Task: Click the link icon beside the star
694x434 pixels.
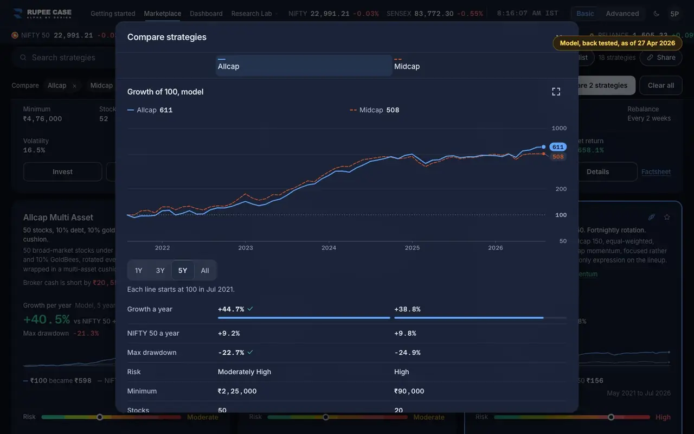Action: (652, 217)
